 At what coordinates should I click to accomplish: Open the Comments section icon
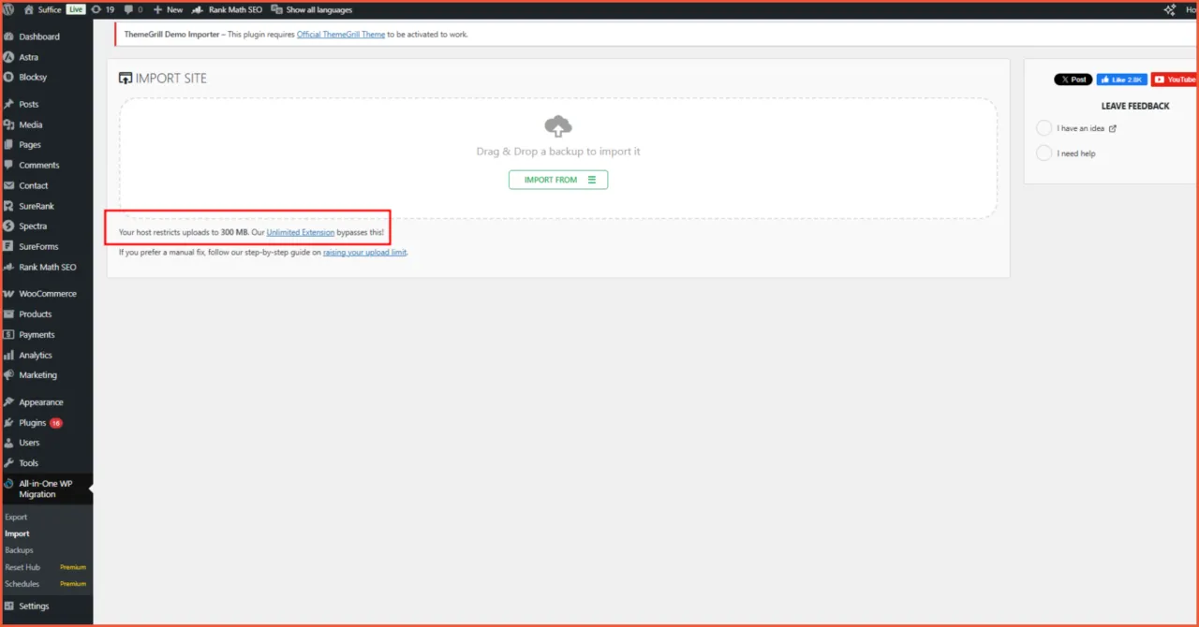click(10, 165)
